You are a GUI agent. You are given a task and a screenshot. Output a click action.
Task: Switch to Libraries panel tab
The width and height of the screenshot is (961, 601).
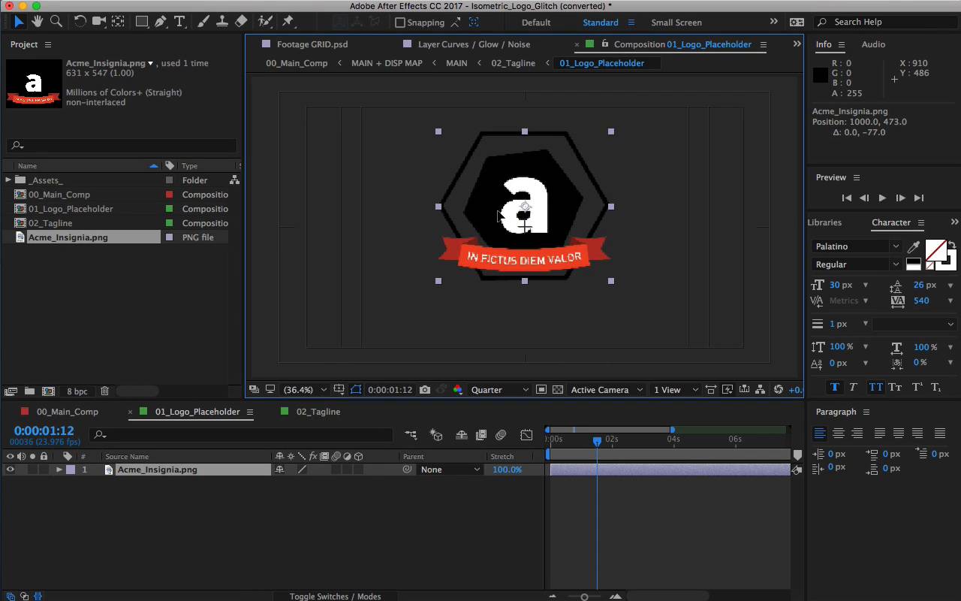coord(824,222)
